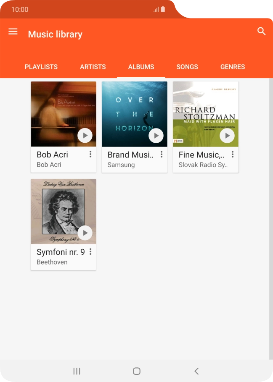Viewport: 273px width, 382px height.
Task: Play the Symfoni nr. 9 album
Action: pyautogui.click(x=85, y=233)
